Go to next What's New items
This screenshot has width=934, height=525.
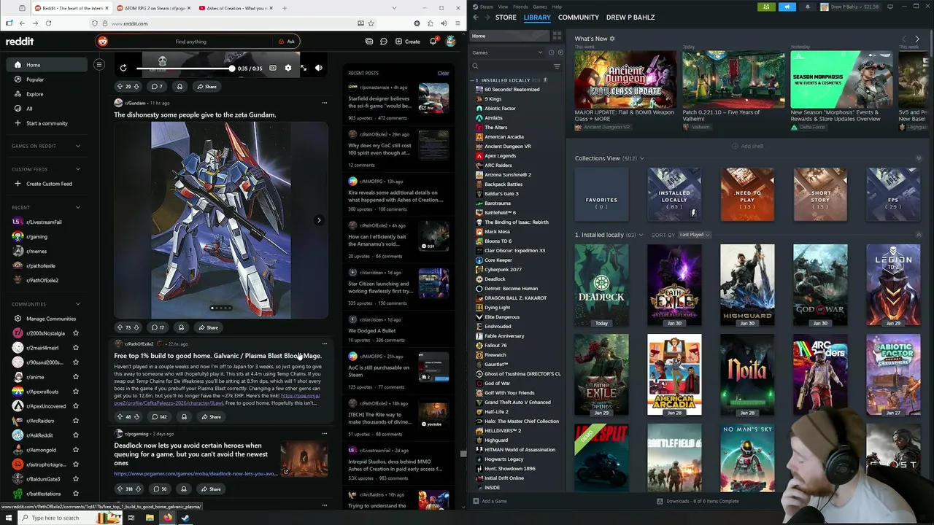click(x=917, y=39)
